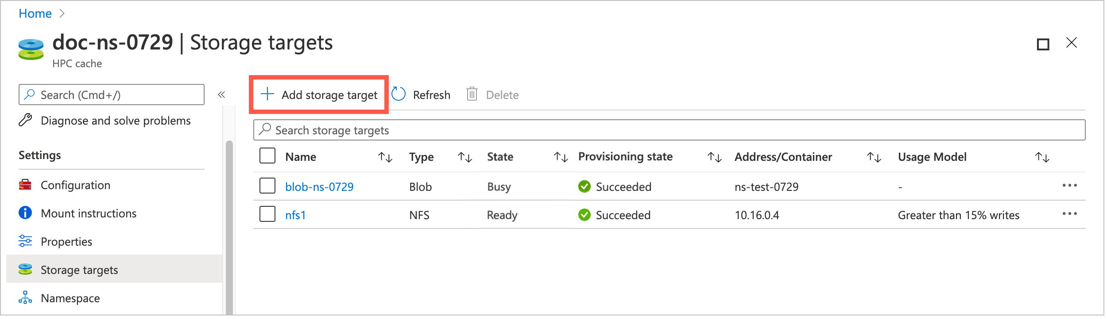Image resolution: width=1107 pixels, height=319 pixels.
Task: Select the Mount instructions info icon
Action: tap(25, 213)
